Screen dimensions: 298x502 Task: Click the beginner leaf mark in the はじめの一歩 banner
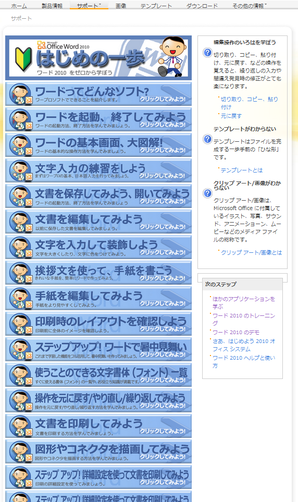(23, 59)
